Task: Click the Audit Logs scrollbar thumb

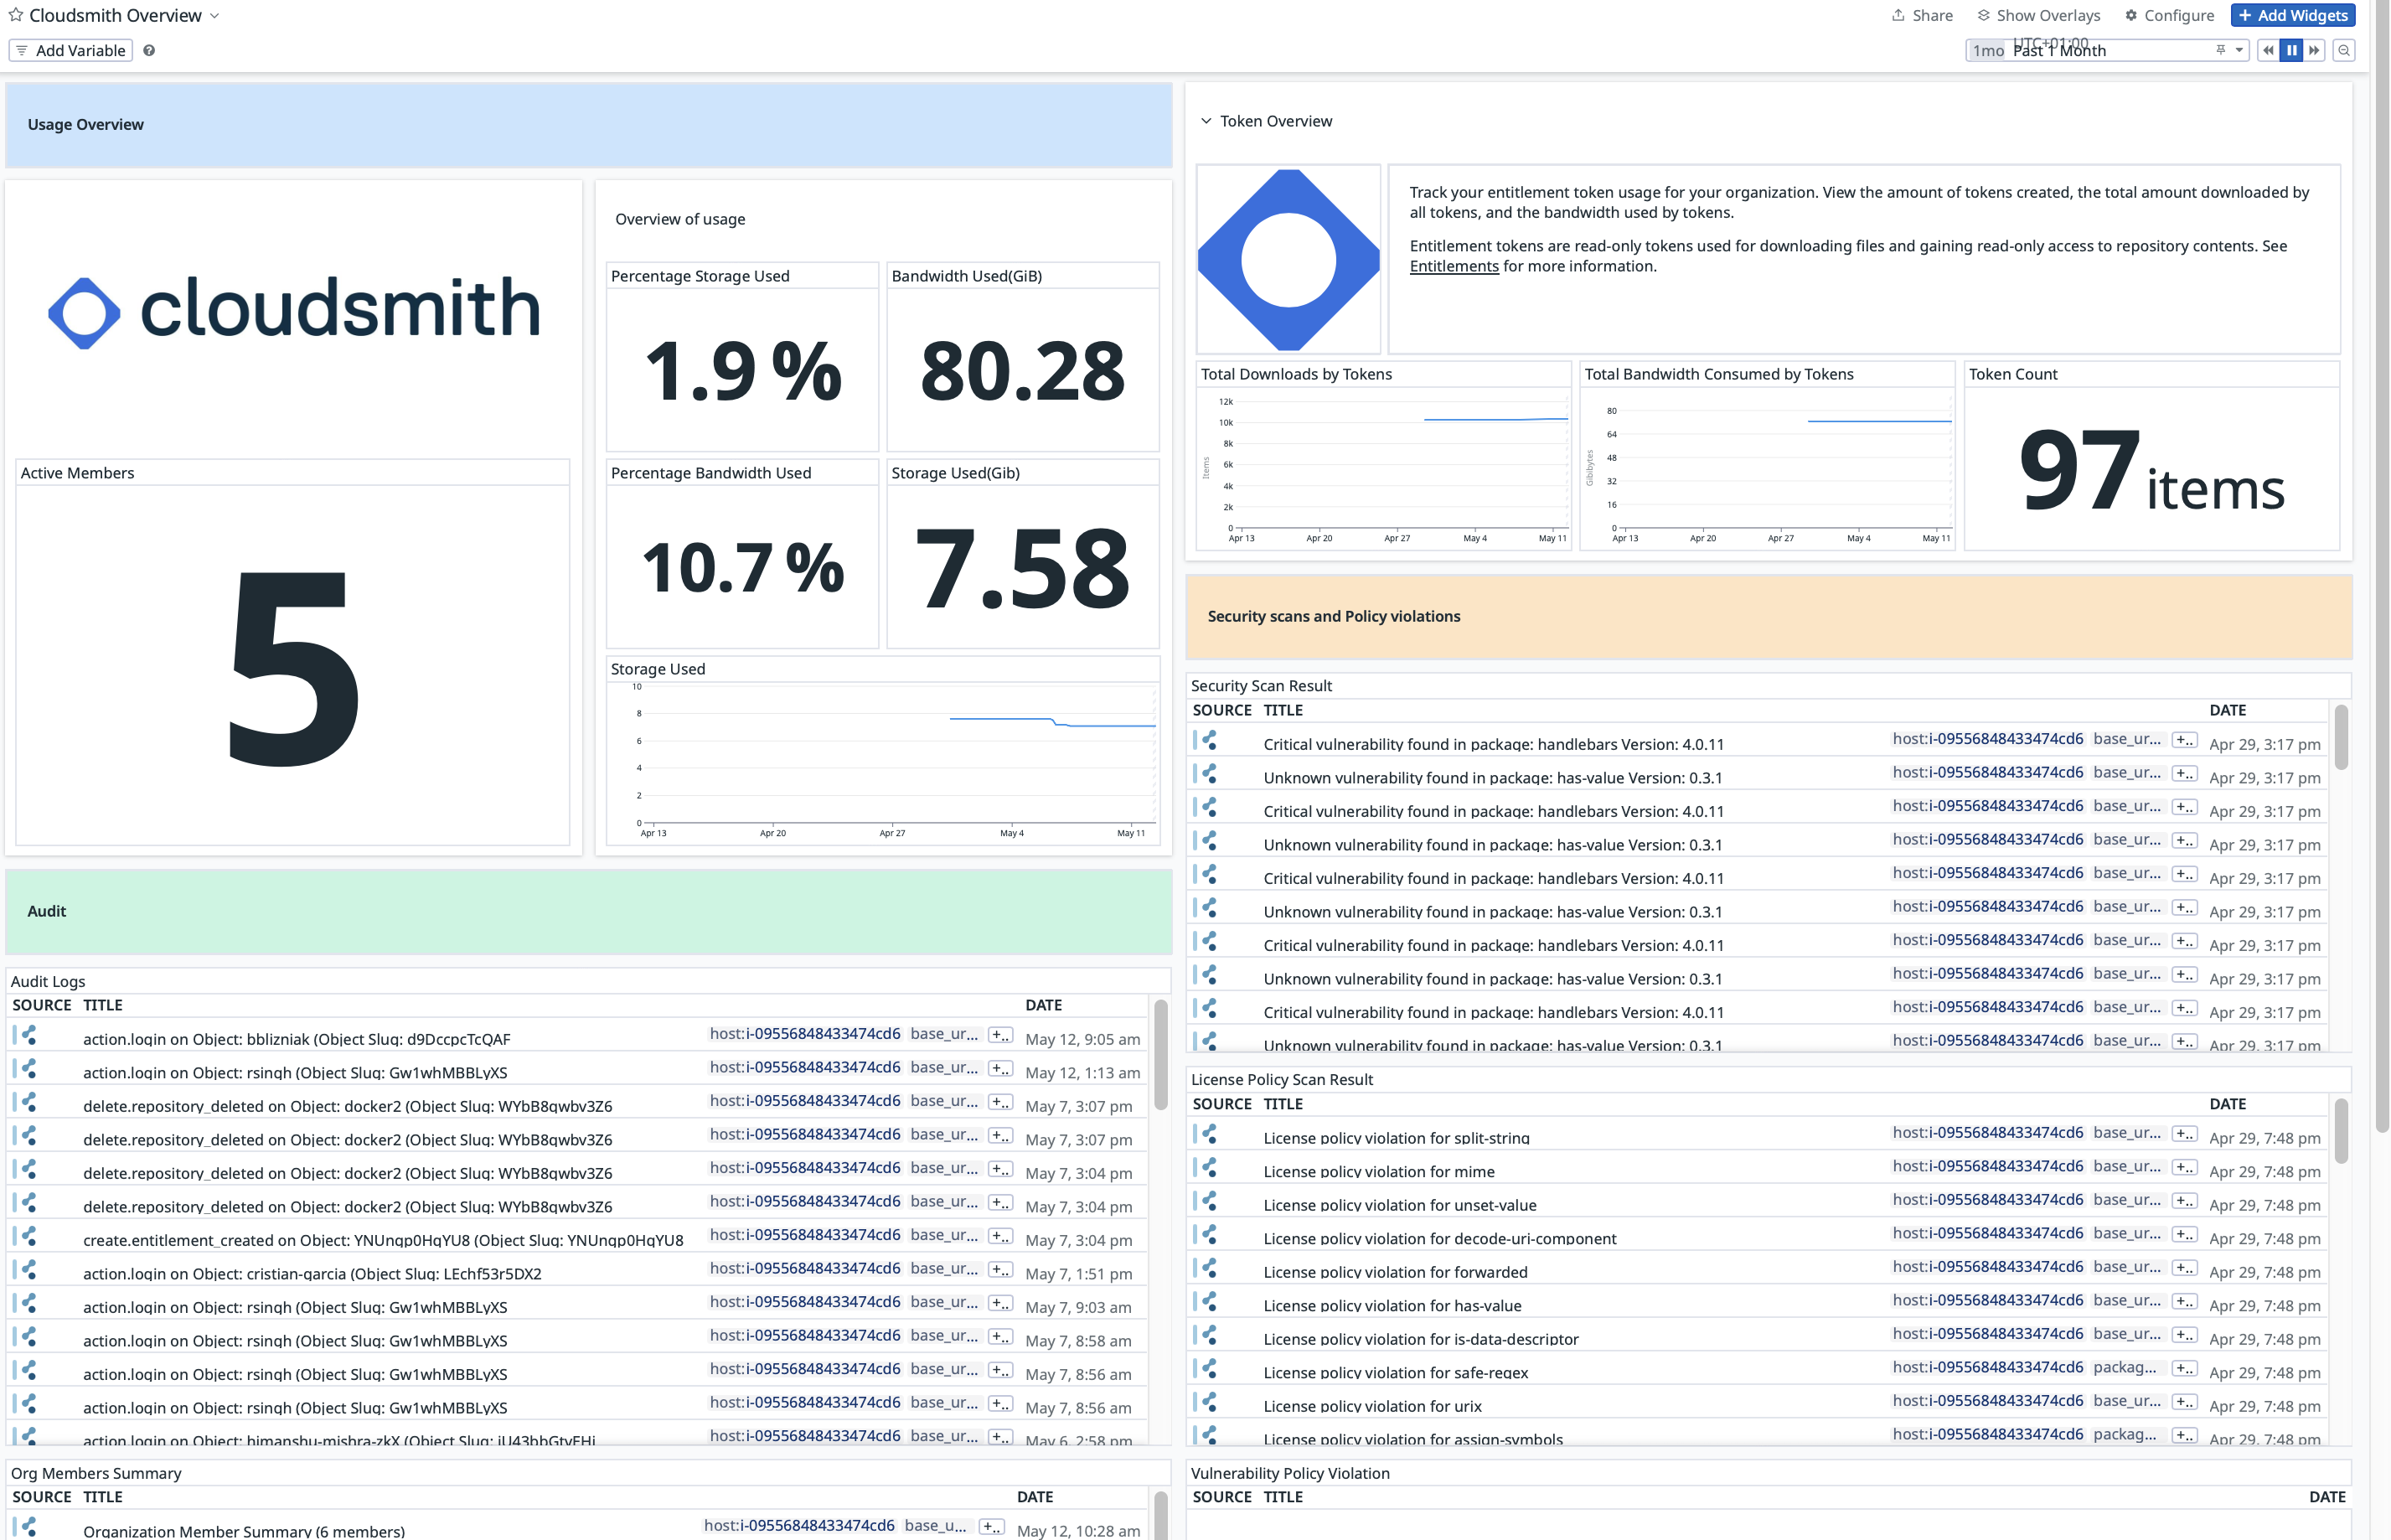Action: pos(1160,1055)
